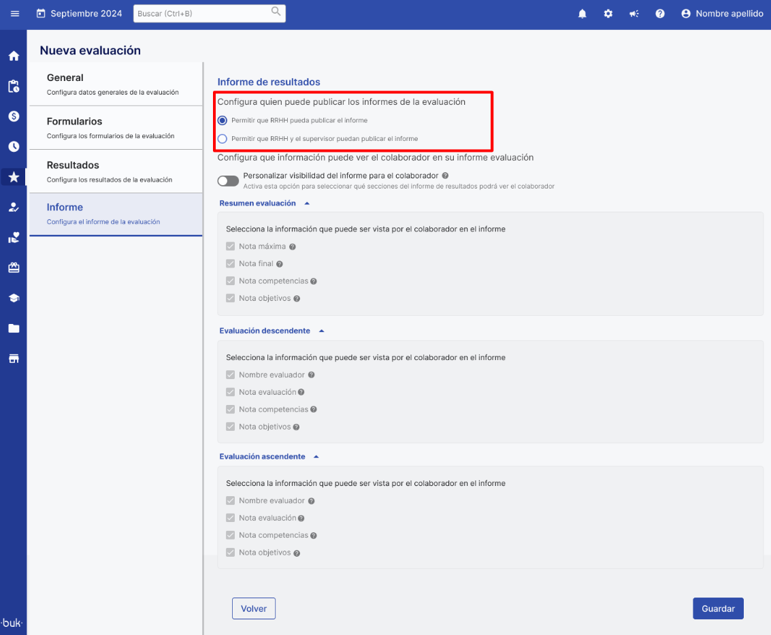Open the dollar sign payroll icon
The height and width of the screenshot is (635, 771).
tap(14, 116)
